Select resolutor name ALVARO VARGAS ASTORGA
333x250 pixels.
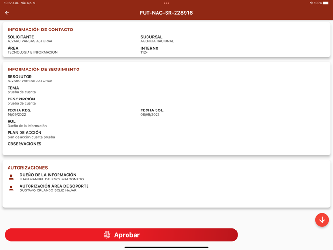pos(30,81)
